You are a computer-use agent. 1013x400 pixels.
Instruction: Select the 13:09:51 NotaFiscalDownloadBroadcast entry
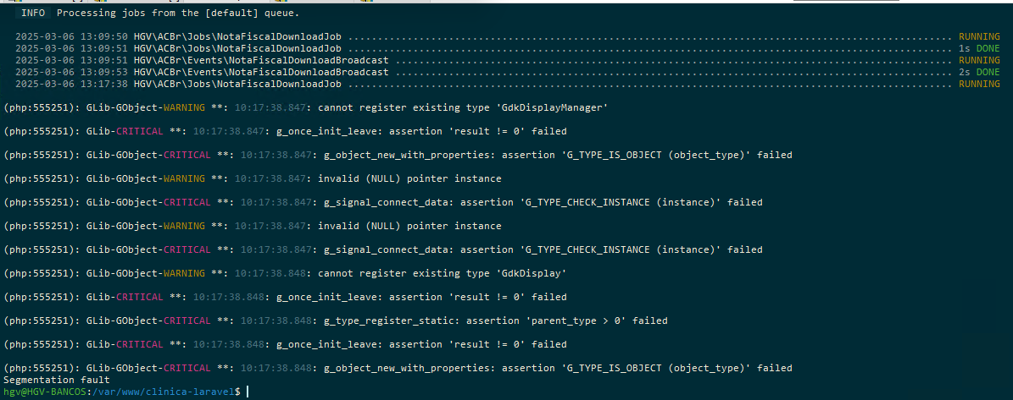507,61
